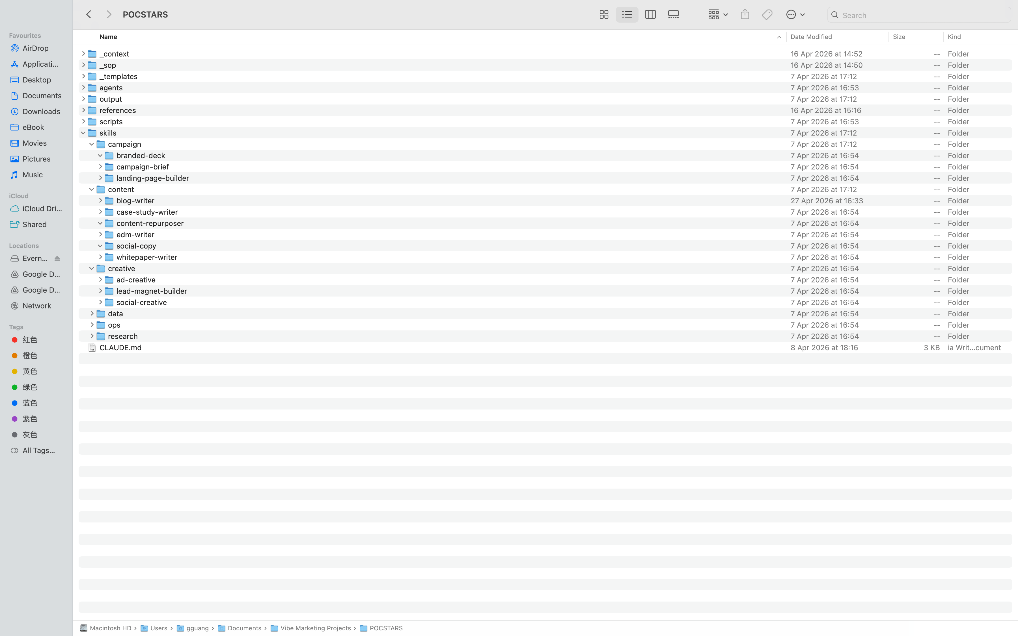The height and width of the screenshot is (636, 1018).
Task: Select the scripts folder row
Action: click(545, 121)
